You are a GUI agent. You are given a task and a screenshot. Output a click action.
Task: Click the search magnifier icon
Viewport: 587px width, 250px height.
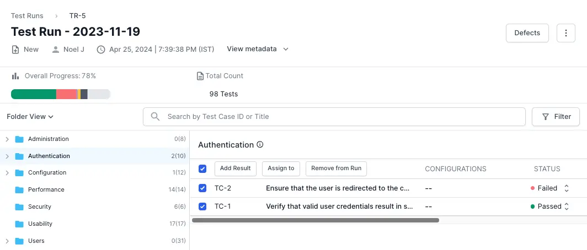[156, 117]
